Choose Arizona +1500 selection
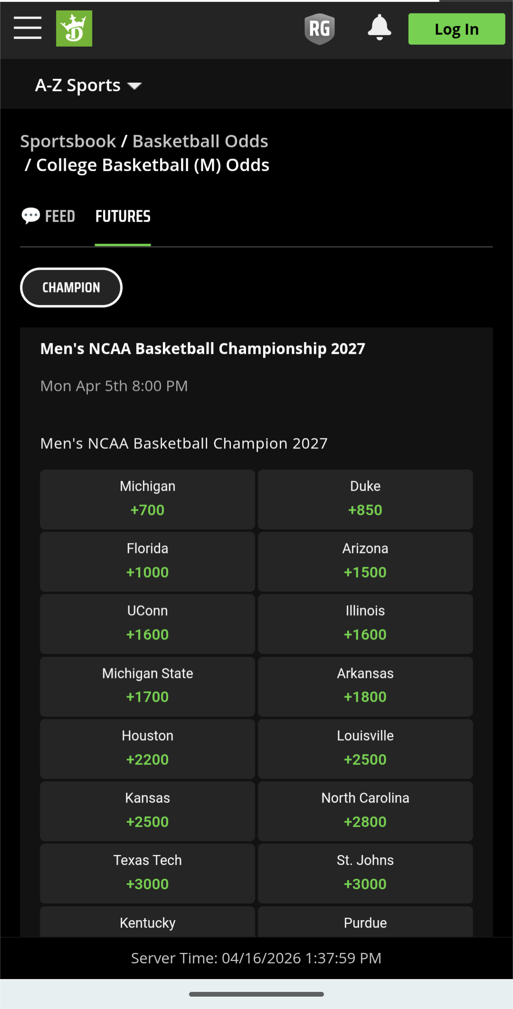 tap(365, 562)
